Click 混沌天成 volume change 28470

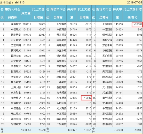[42, 119]
